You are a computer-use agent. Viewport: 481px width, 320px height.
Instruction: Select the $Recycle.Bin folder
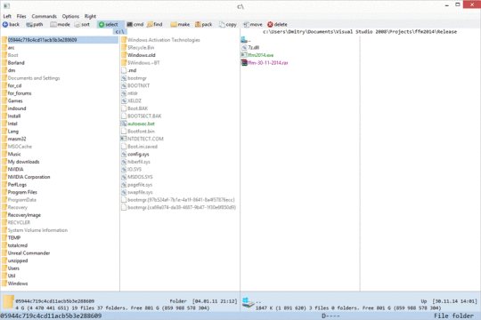click(141, 47)
